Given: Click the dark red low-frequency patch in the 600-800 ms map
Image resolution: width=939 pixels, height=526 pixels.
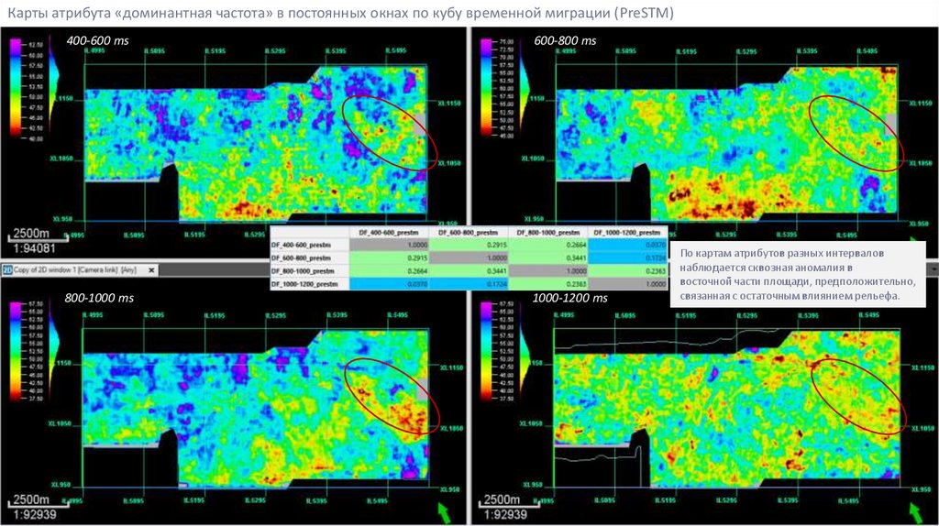Looking at the screenshot, I should pos(746,208).
